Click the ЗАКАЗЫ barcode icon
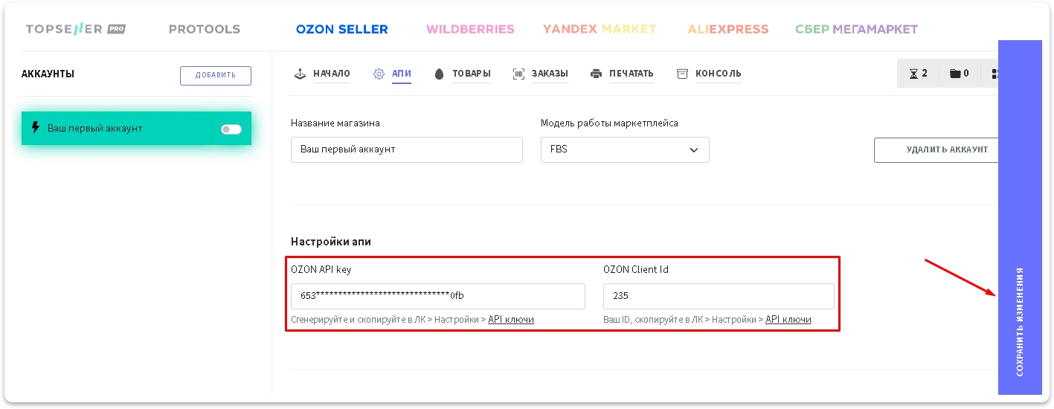Viewport: 1054px width, 409px height. 518,74
